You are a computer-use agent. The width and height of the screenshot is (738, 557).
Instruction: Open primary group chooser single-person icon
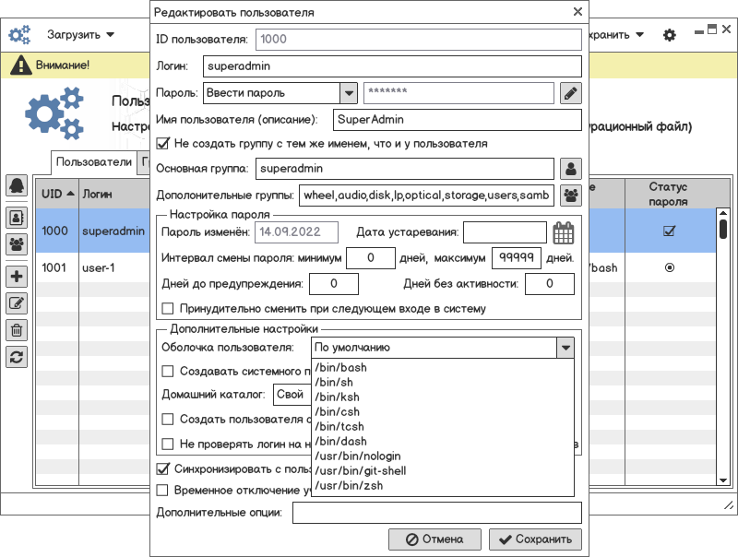pos(570,169)
